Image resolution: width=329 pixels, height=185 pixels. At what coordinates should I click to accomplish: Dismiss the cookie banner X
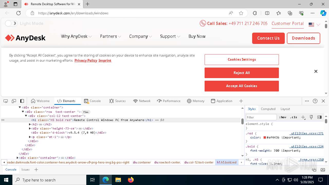tap(316, 71)
